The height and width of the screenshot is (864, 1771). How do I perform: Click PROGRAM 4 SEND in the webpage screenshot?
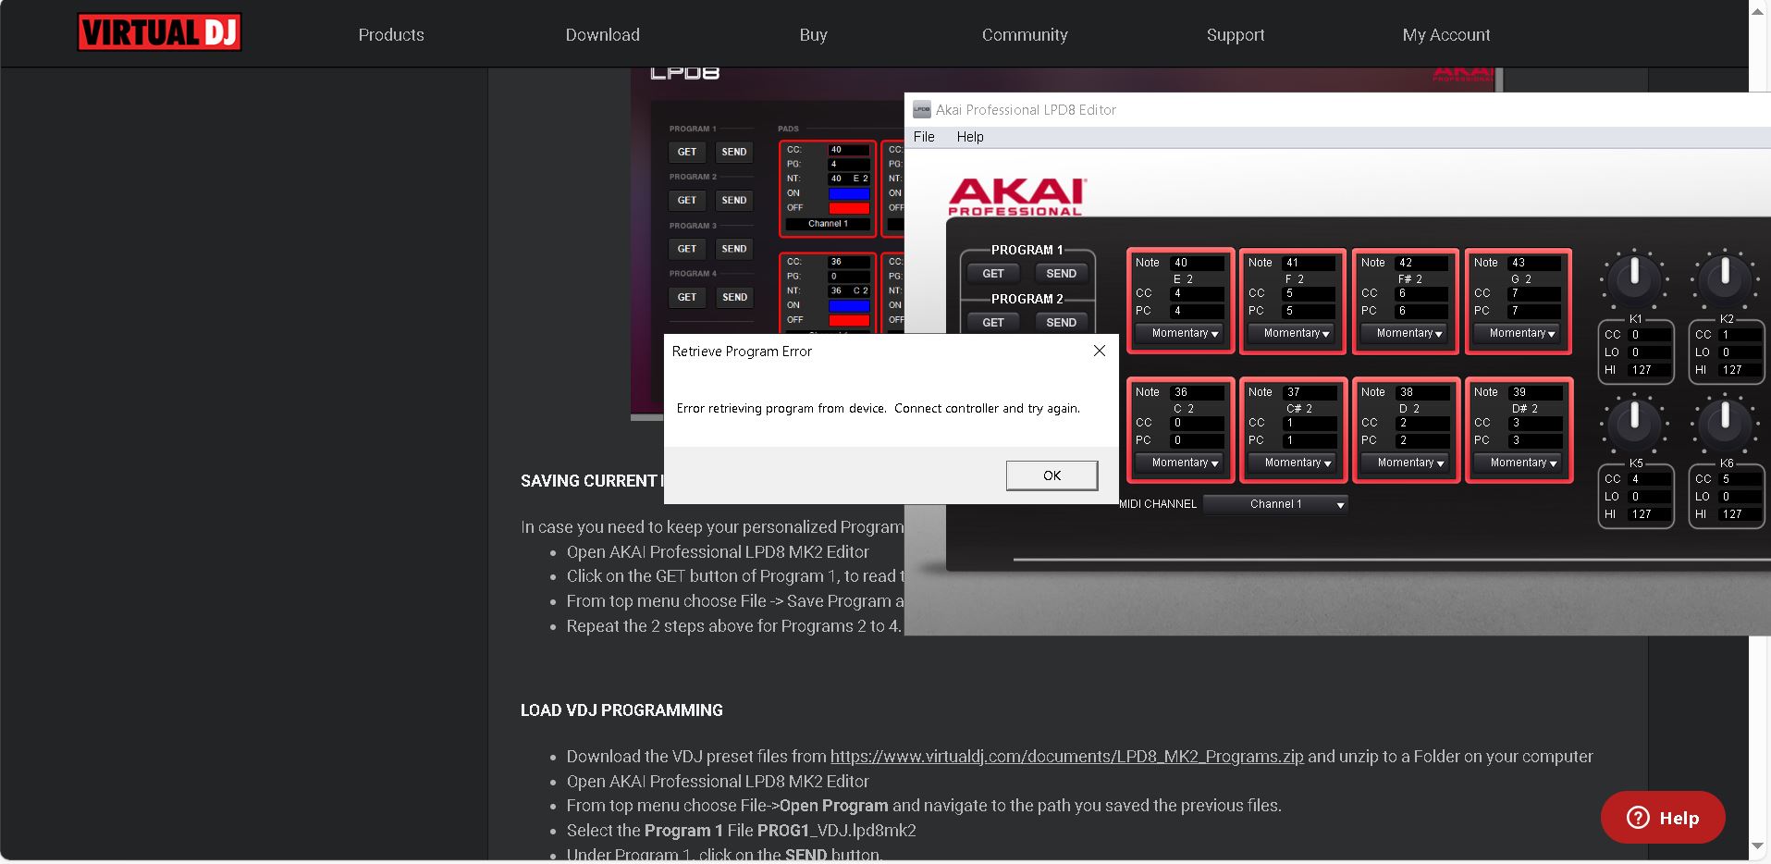(734, 297)
